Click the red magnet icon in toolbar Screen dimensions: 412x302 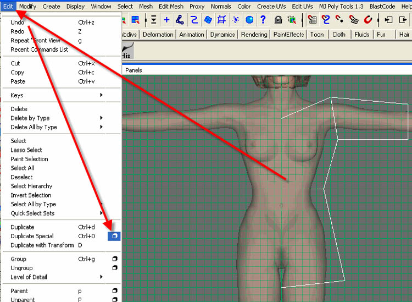[368, 20]
